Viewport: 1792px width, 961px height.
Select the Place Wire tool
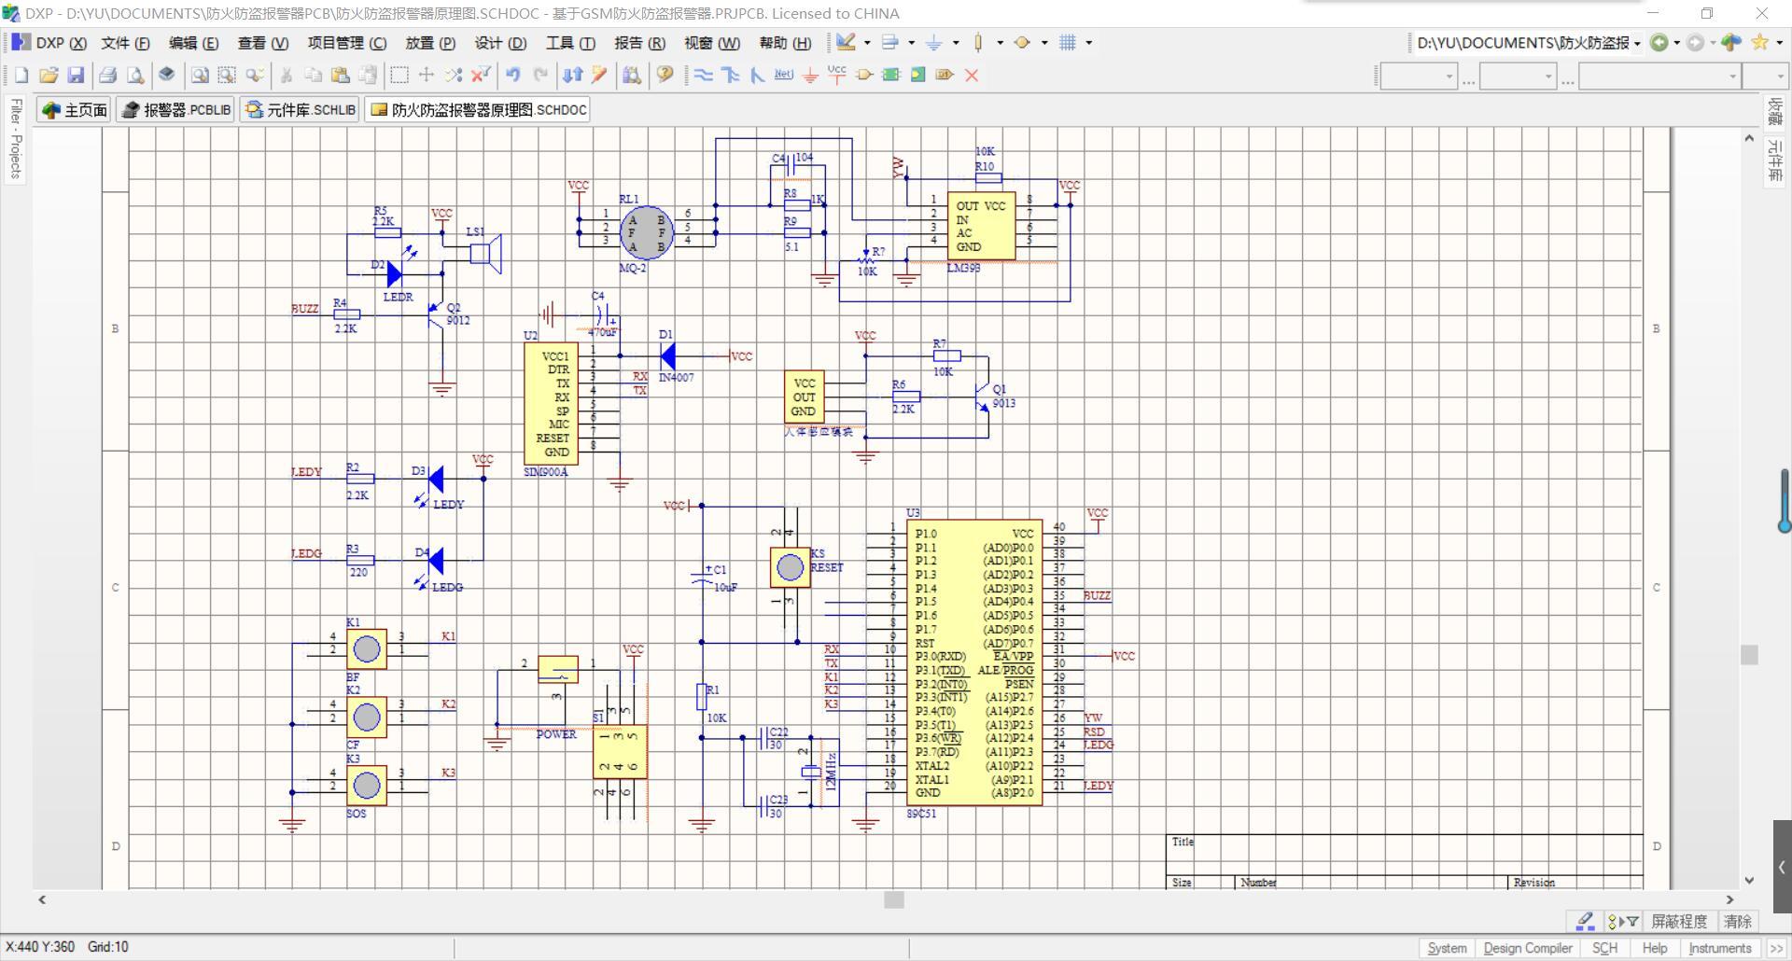click(x=704, y=75)
